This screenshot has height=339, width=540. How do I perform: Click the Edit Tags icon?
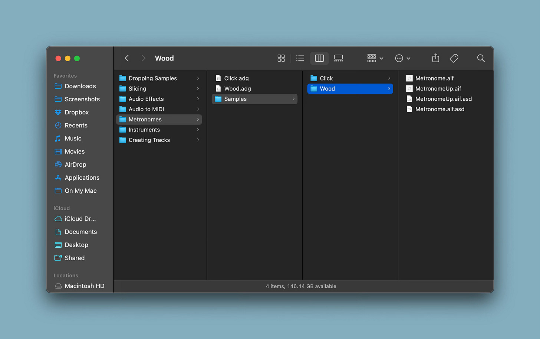click(454, 58)
